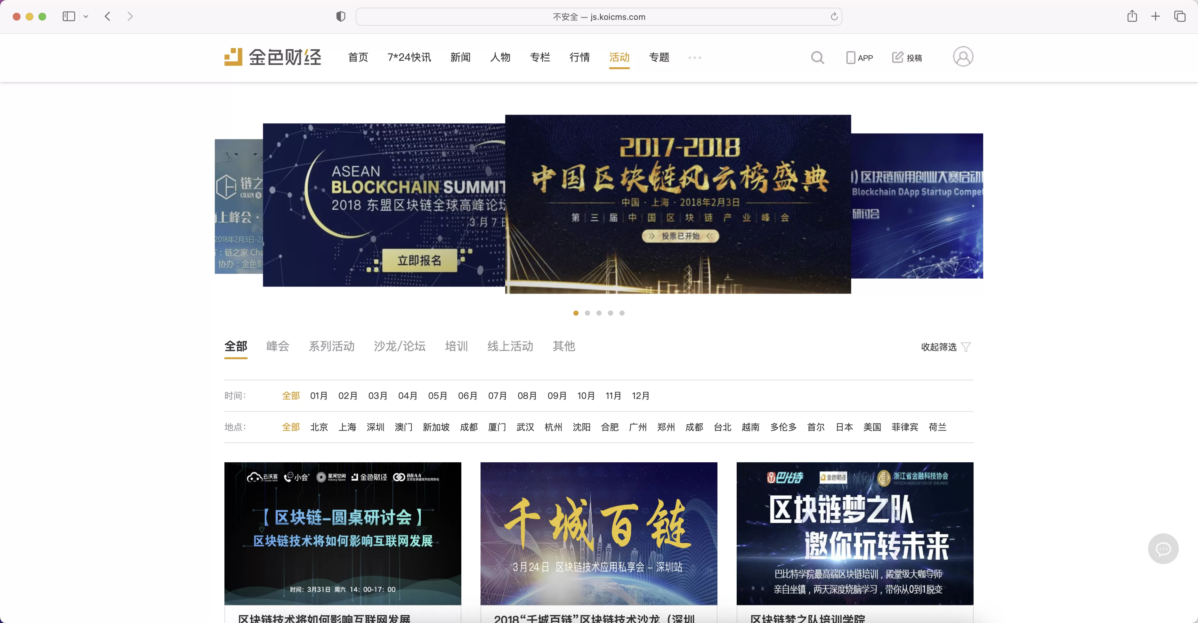Click the Safari share icon
Screen dimensions: 1198x623
(x=1132, y=16)
